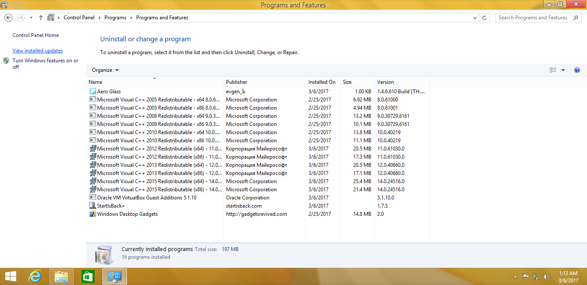
Task: Go up one level with Up arrow
Action: 41,18
